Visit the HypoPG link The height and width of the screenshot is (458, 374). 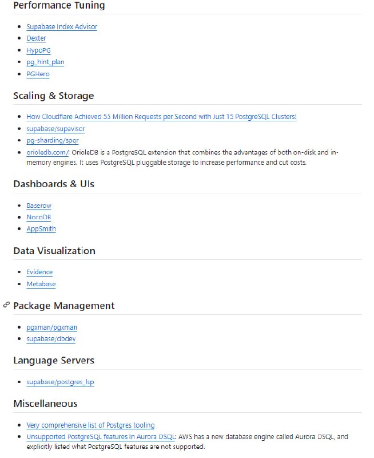coord(38,50)
